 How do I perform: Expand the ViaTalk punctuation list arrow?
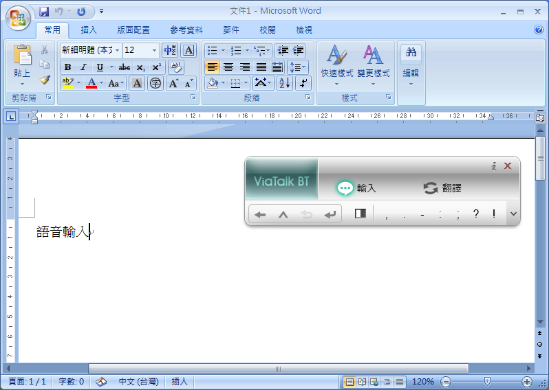coord(513,214)
